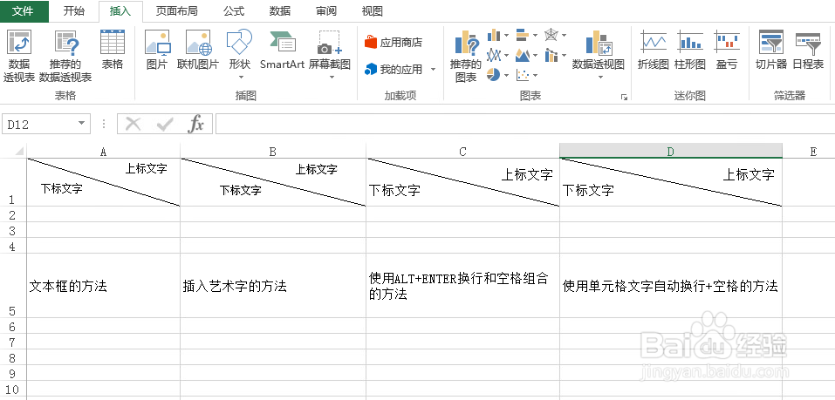Switch to the Home (开始) tab
This screenshot has width=835, height=400.
point(73,11)
